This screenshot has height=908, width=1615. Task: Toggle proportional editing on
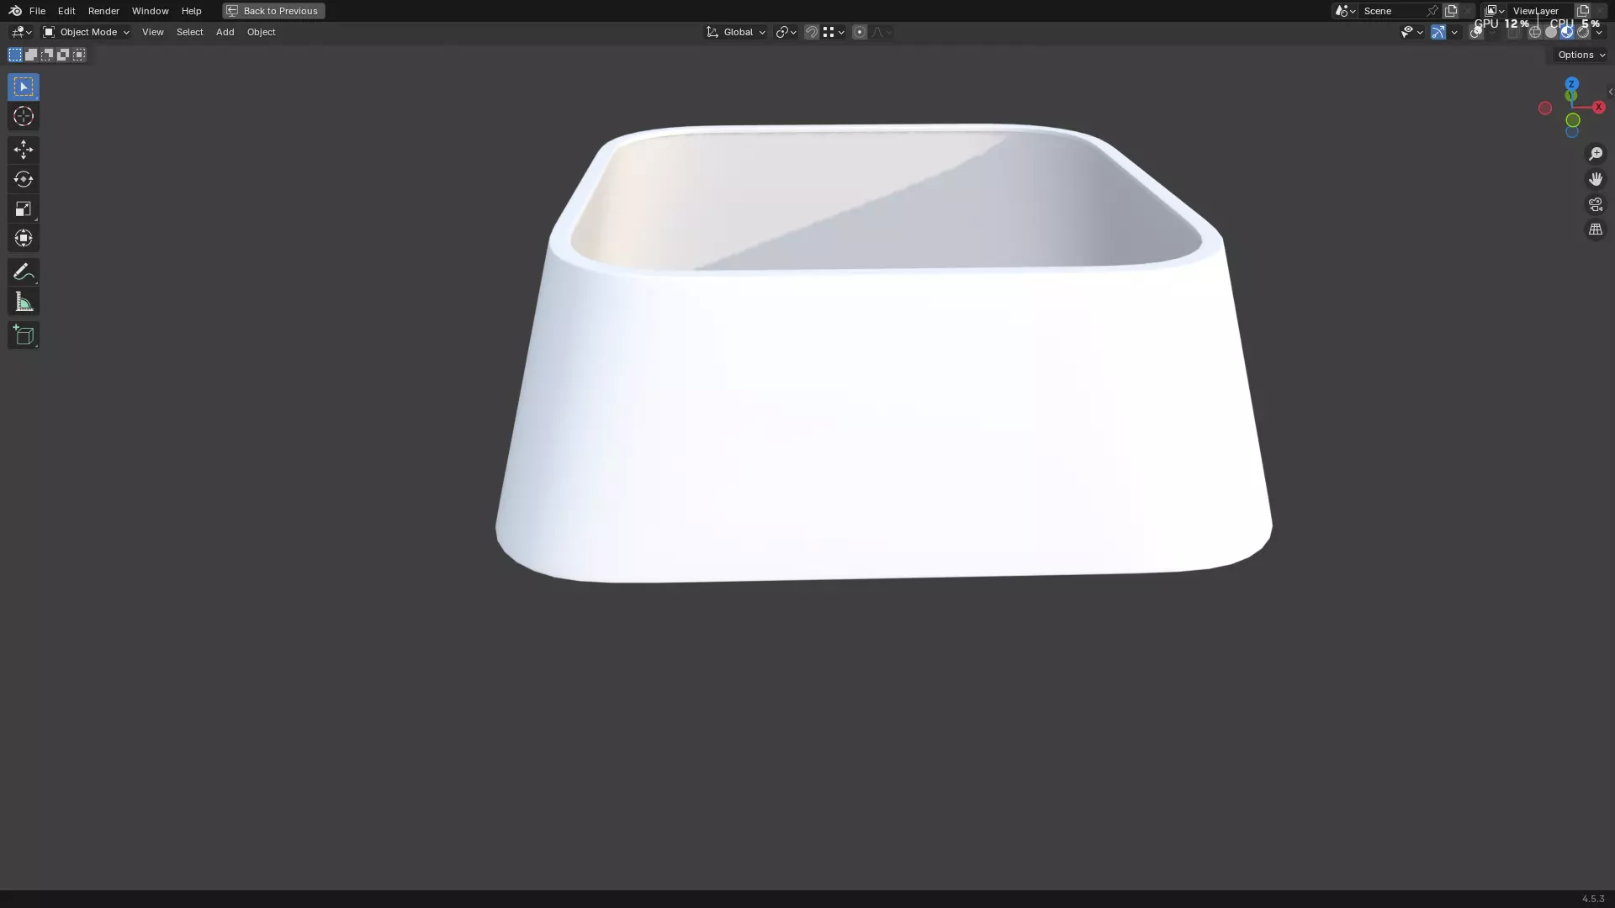tap(859, 32)
